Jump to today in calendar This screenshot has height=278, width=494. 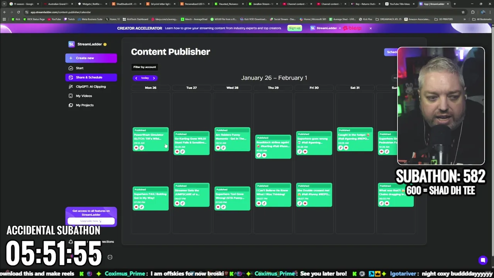coord(145,78)
